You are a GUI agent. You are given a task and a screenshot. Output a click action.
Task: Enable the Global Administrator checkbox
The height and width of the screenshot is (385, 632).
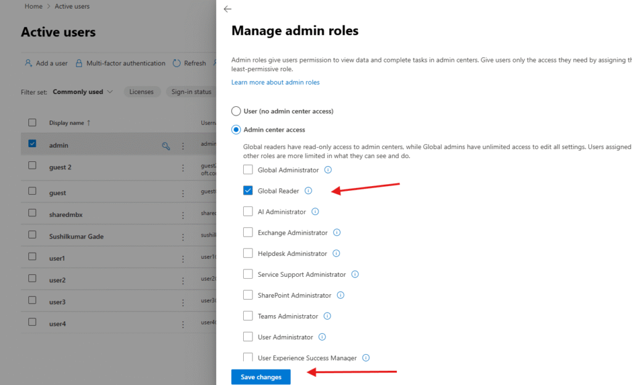point(248,170)
